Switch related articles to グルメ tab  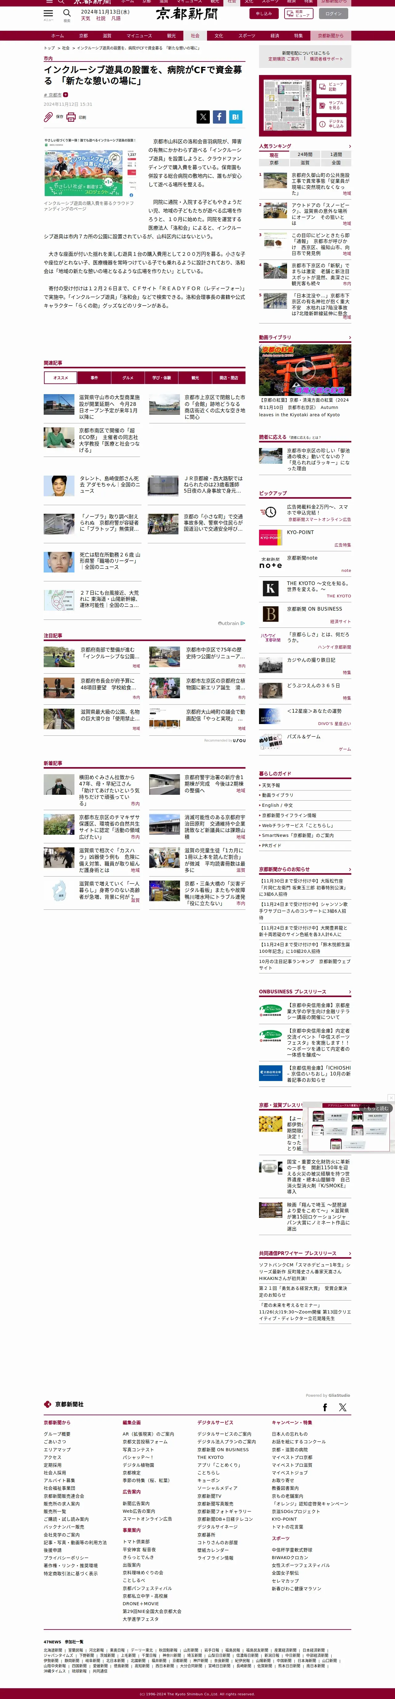coord(128,378)
